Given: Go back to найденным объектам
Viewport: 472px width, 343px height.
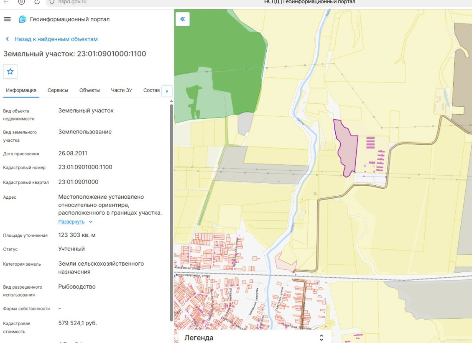Looking at the screenshot, I should (x=51, y=39).
